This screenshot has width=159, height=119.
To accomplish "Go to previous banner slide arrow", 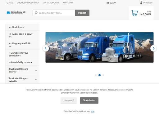I will [46, 48].
